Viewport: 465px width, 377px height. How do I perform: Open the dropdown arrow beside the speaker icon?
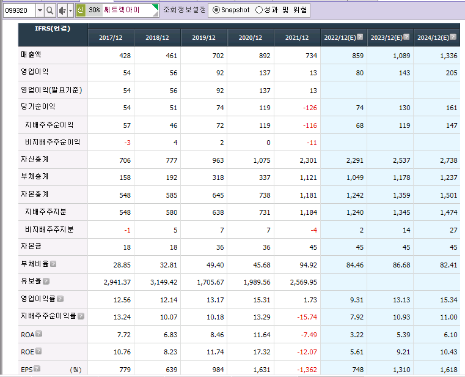[71, 10]
